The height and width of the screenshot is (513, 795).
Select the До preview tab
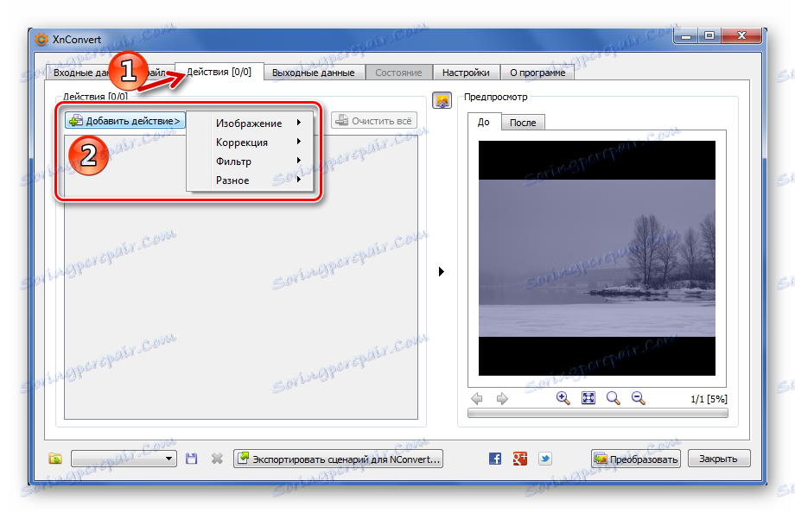(x=484, y=122)
